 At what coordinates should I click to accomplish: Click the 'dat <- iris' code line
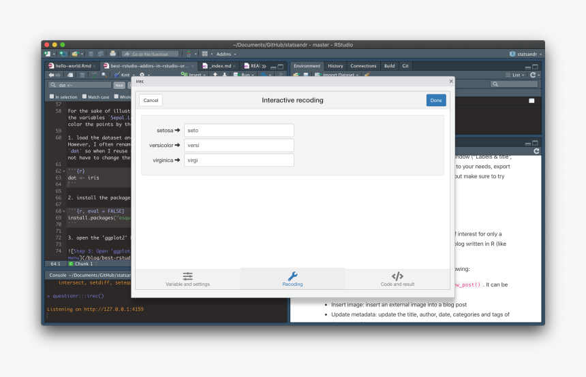click(83, 178)
